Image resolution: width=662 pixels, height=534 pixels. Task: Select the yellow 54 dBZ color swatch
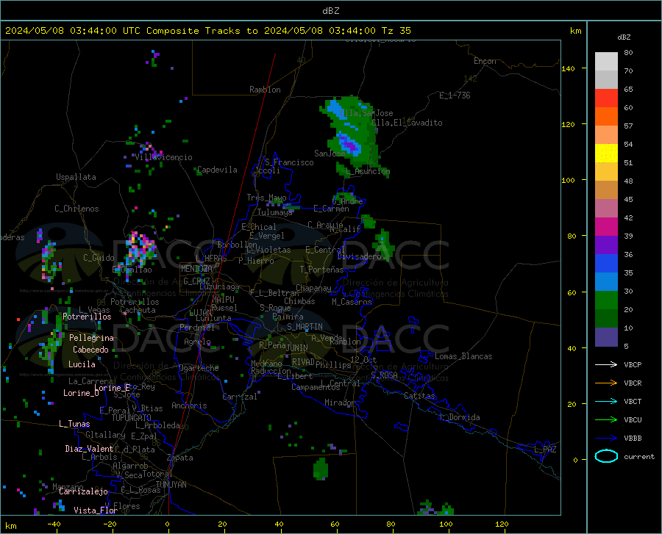coord(606,154)
